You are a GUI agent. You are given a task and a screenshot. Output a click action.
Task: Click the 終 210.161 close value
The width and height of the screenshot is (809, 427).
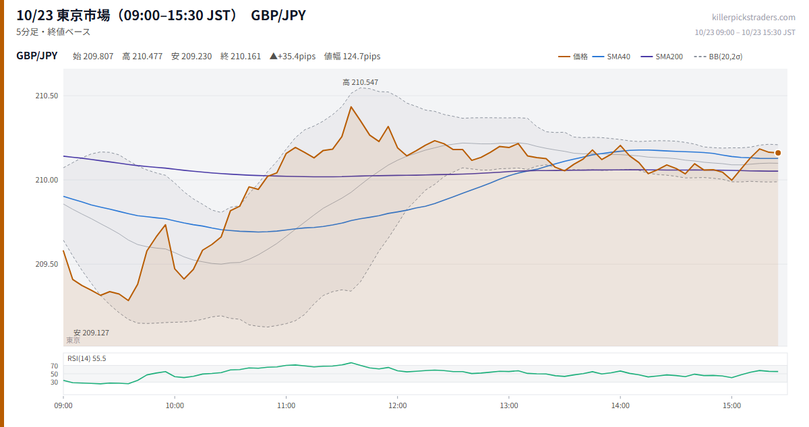tap(241, 57)
